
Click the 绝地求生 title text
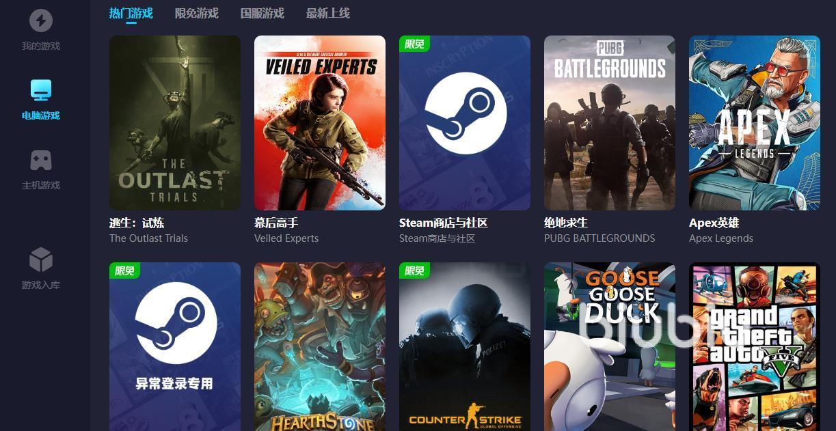tap(566, 223)
